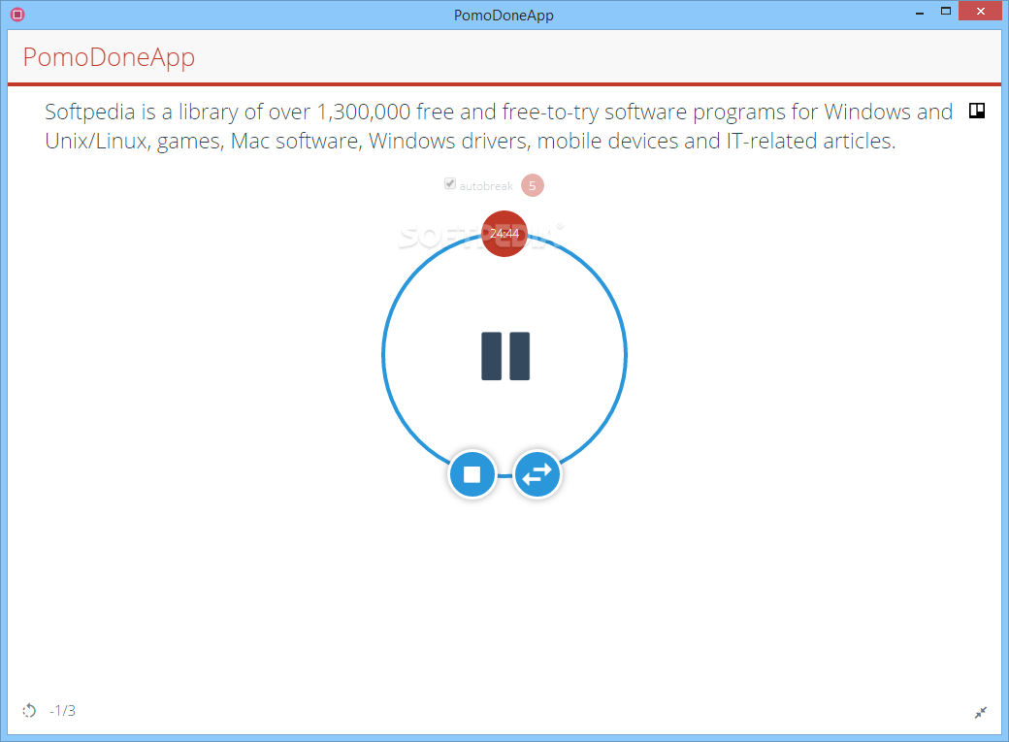Click the red 24:44 time indicator
This screenshot has height=742, width=1009.
[504, 234]
